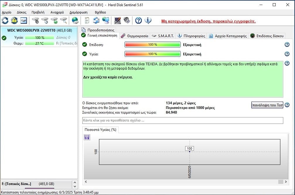Click the disk panel view toolbar icon
Screen dimensions: 295x195
24,20
